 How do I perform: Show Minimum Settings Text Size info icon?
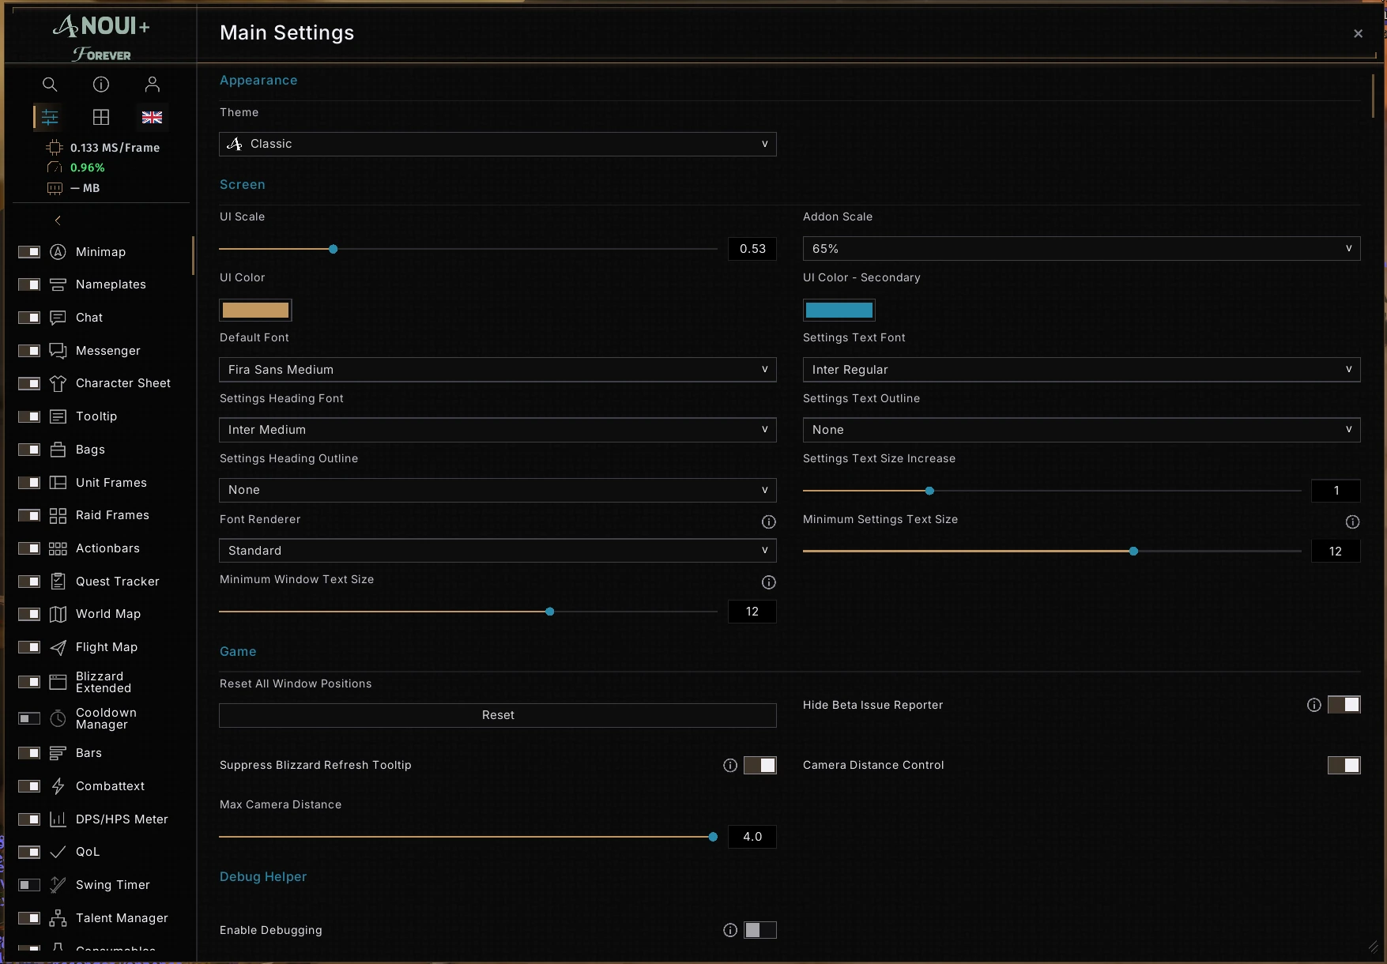click(1352, 522)
